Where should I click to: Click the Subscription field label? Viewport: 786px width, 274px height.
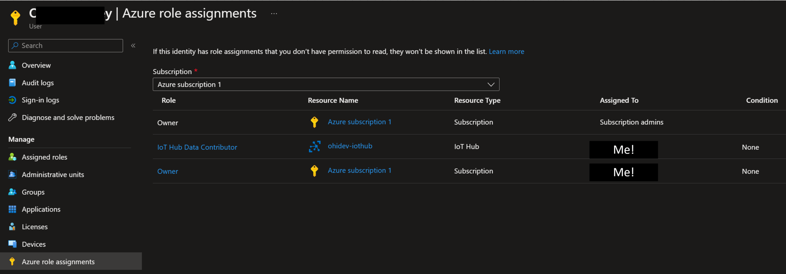click(x=172, y=71)
